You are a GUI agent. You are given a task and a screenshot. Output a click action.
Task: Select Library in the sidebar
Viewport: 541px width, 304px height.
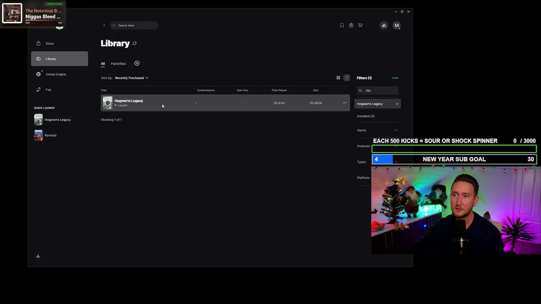60,59
